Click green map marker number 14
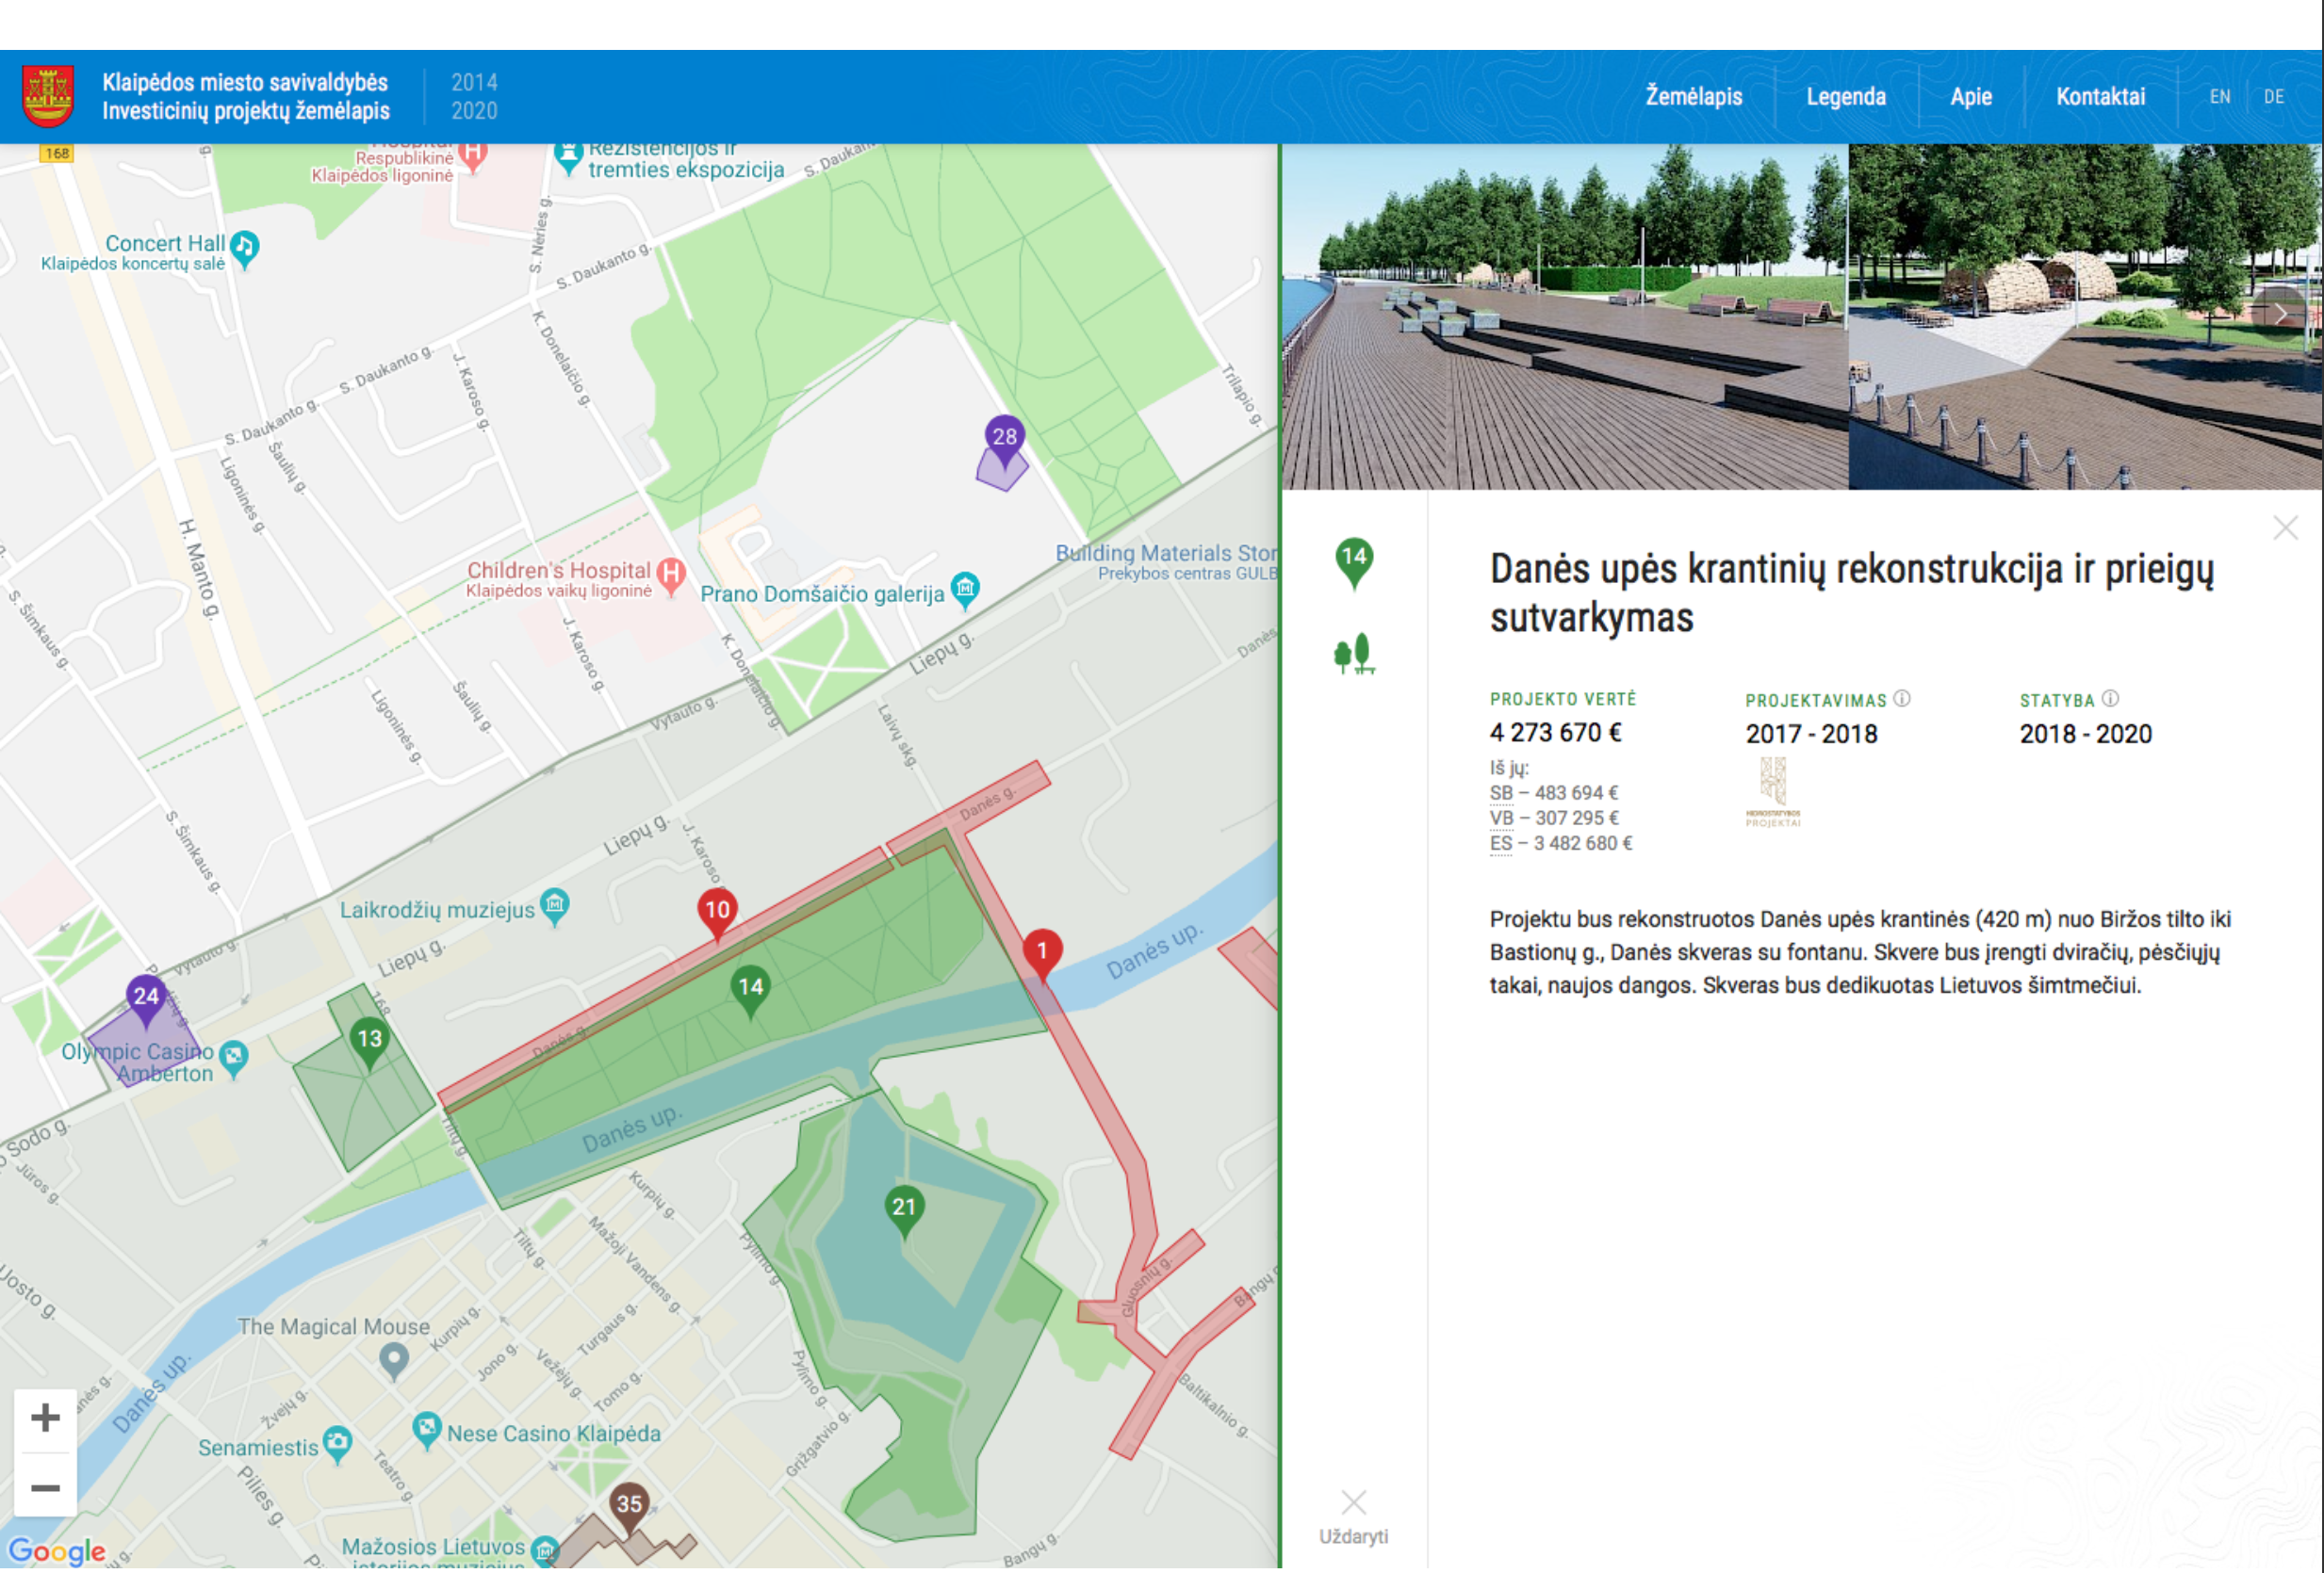 pyautogui.click(x=750, y=989)
